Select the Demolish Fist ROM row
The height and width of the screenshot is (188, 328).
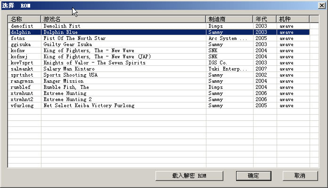62,26
